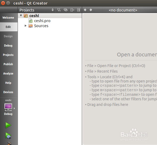Switch to Edit mode
The image size is (157, 145).
tap(8, 27)
